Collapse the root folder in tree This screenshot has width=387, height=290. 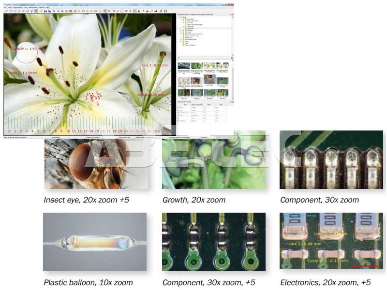pos(179,16)
